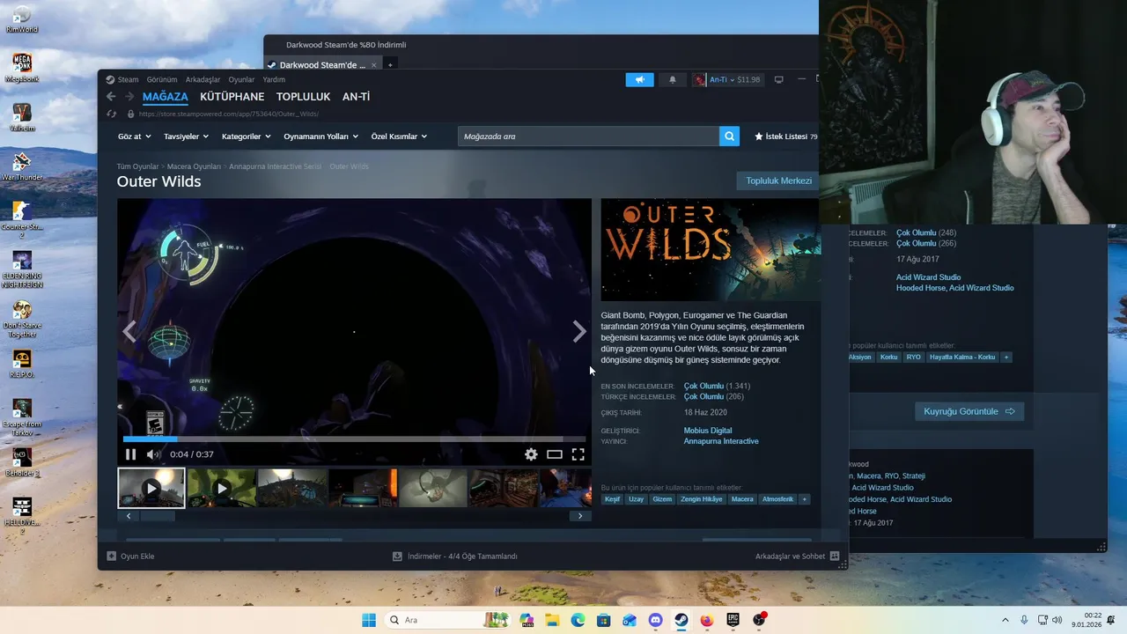Expand the Göz at dropdown
Screen dimensions: 1127x634
(135, 136)
